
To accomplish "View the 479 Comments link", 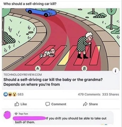I will tap(89, 94).
